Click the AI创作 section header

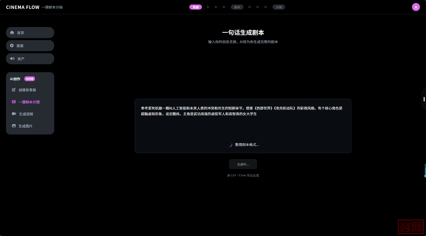click(15, 79)
